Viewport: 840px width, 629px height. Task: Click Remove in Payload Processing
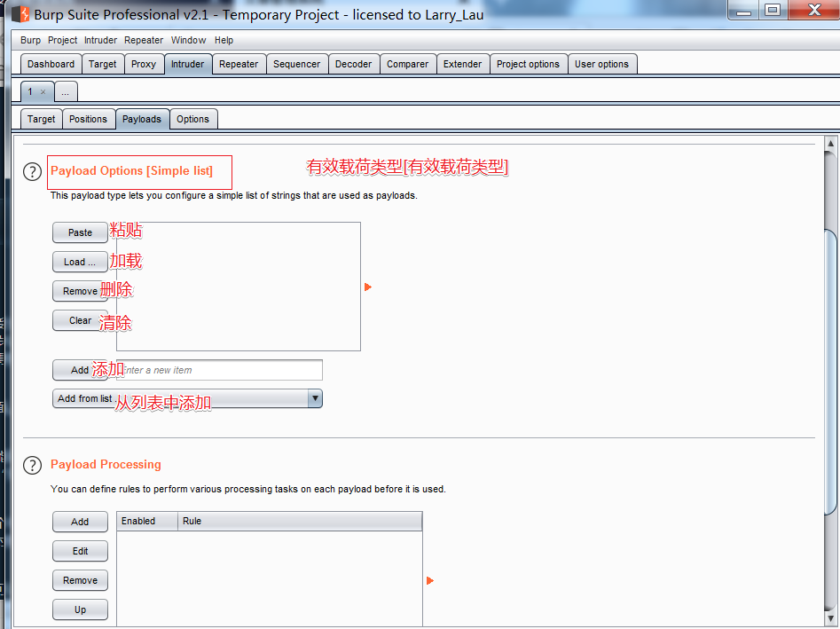click(81, 580)
